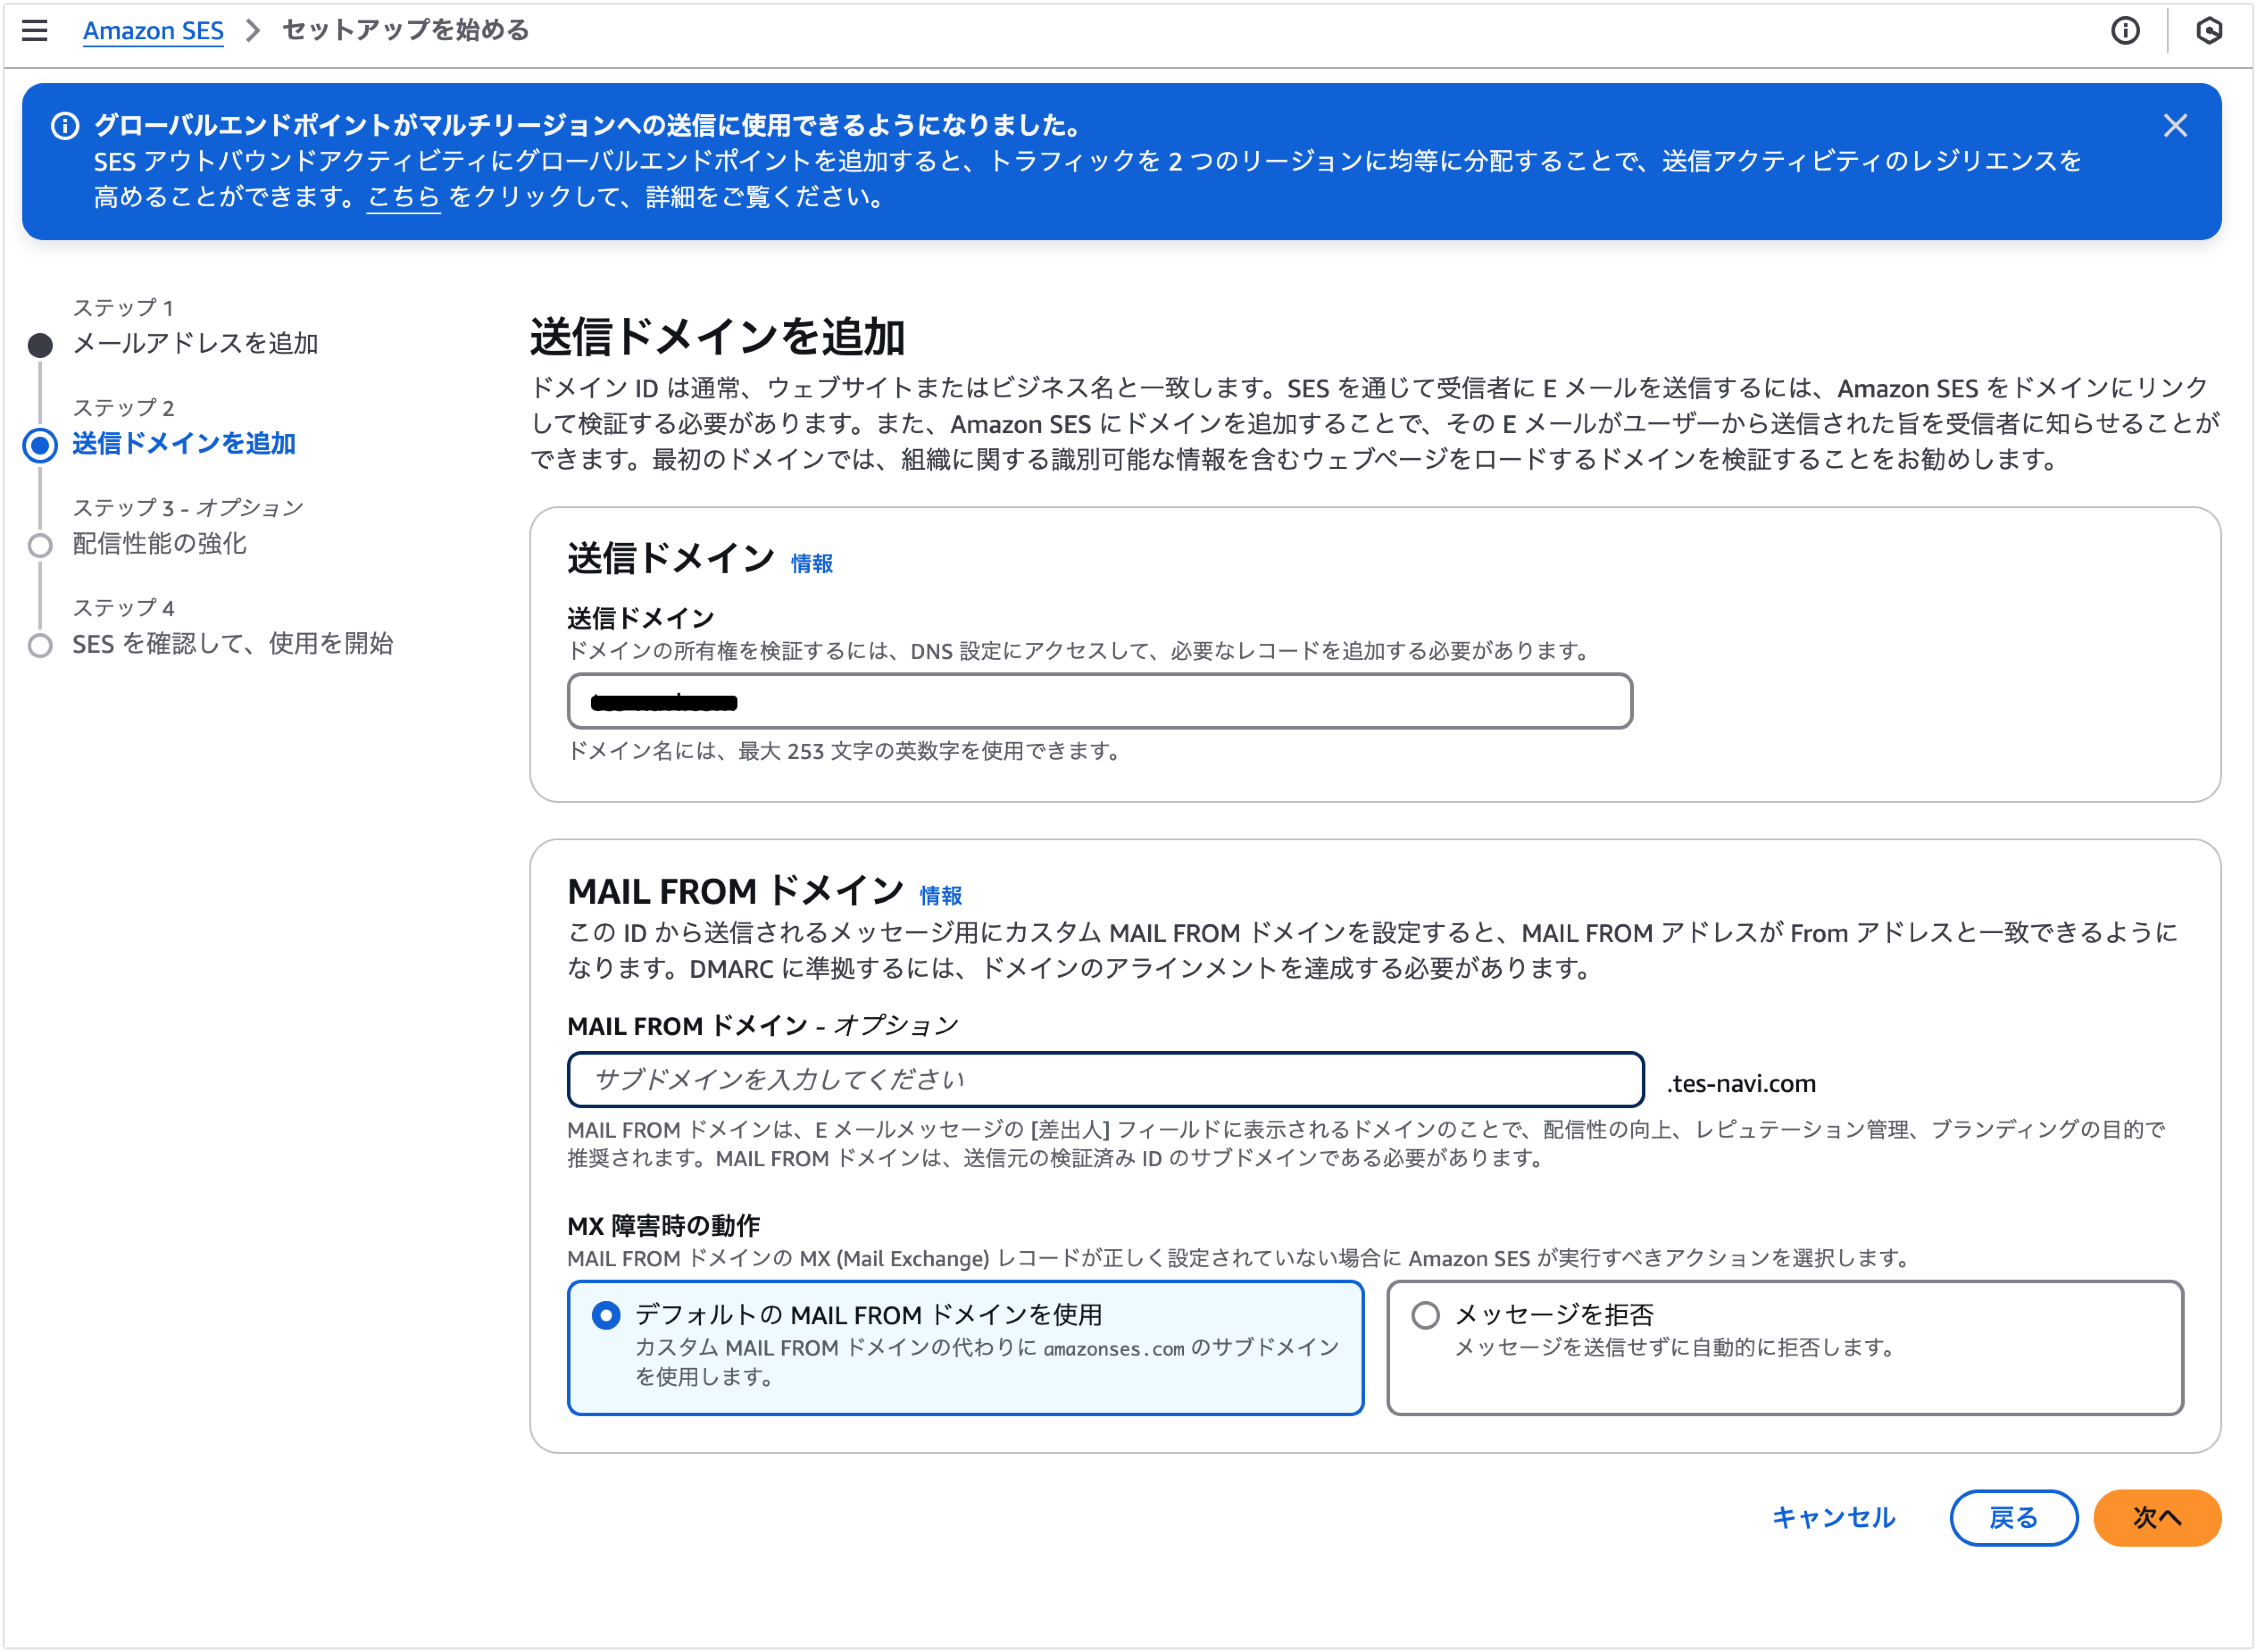The width and height of the screenshot is (2257, 1652).
Task: Click the step 3 empty circle indicator
Action: [x=40, y=545]
